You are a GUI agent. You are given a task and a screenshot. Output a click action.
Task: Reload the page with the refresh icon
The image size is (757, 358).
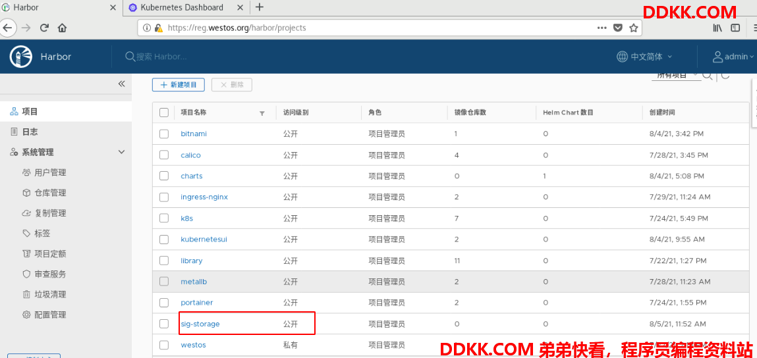[x=44, y=28]
